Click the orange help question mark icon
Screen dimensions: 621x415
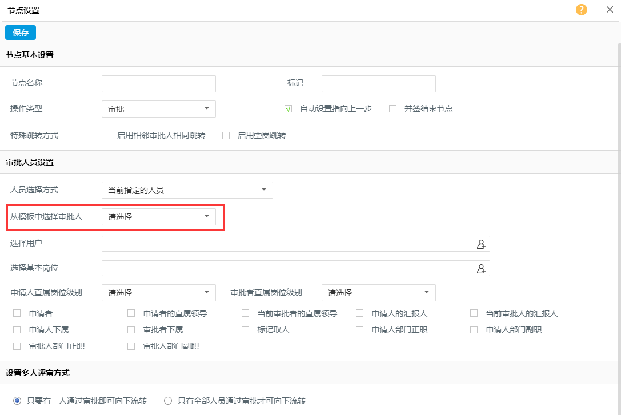581,10
